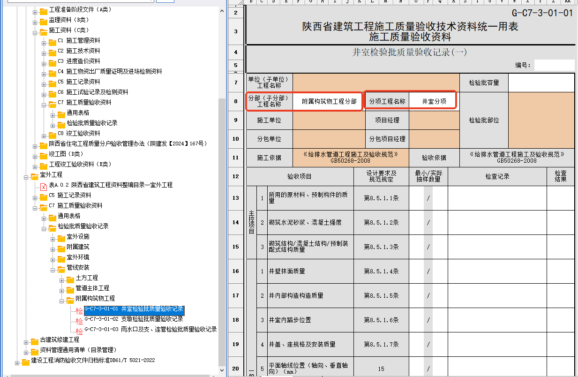578x377 pixels.
Task: Click the folder icon next to 室外环境
Action: pyautogui.click(x=61, y=258)
